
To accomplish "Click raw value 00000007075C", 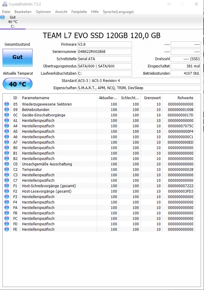I will tap(181, 126).
